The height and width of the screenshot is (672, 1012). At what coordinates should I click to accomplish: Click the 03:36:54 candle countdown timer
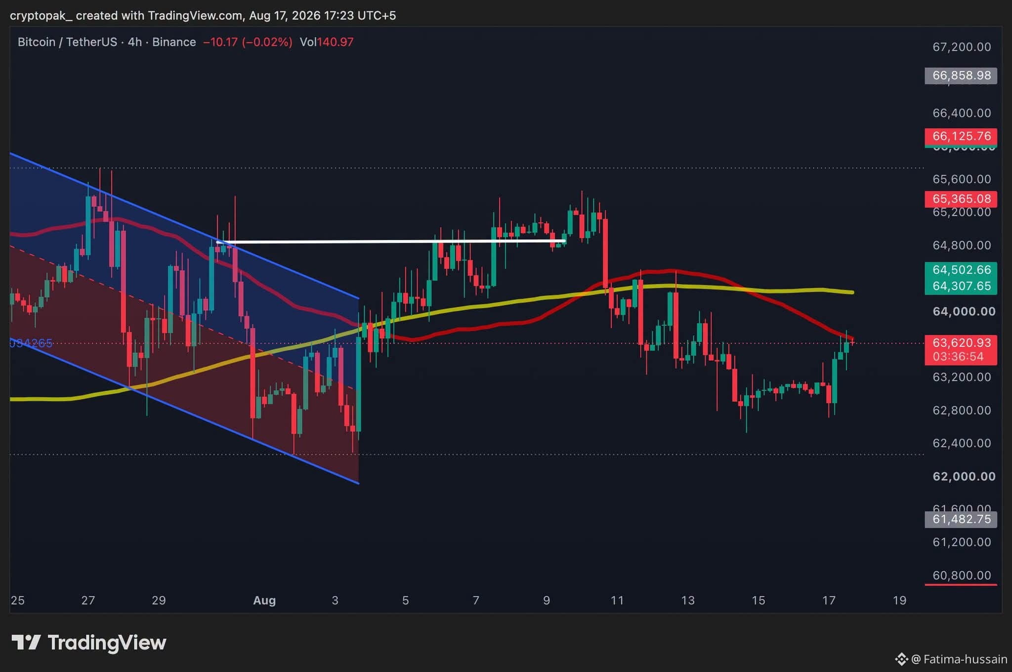(958, 357)
